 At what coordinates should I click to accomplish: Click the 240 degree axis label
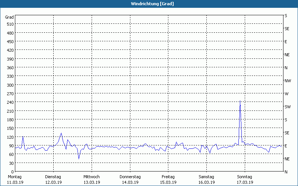(x=10, y=102)
